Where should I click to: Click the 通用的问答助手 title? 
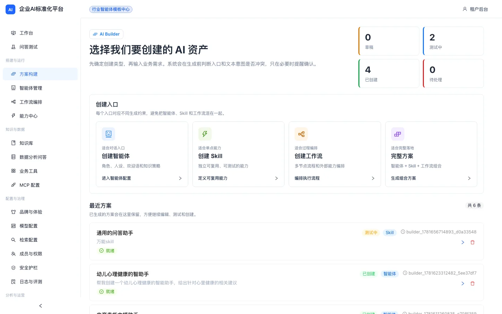click(x=115, y=233)
